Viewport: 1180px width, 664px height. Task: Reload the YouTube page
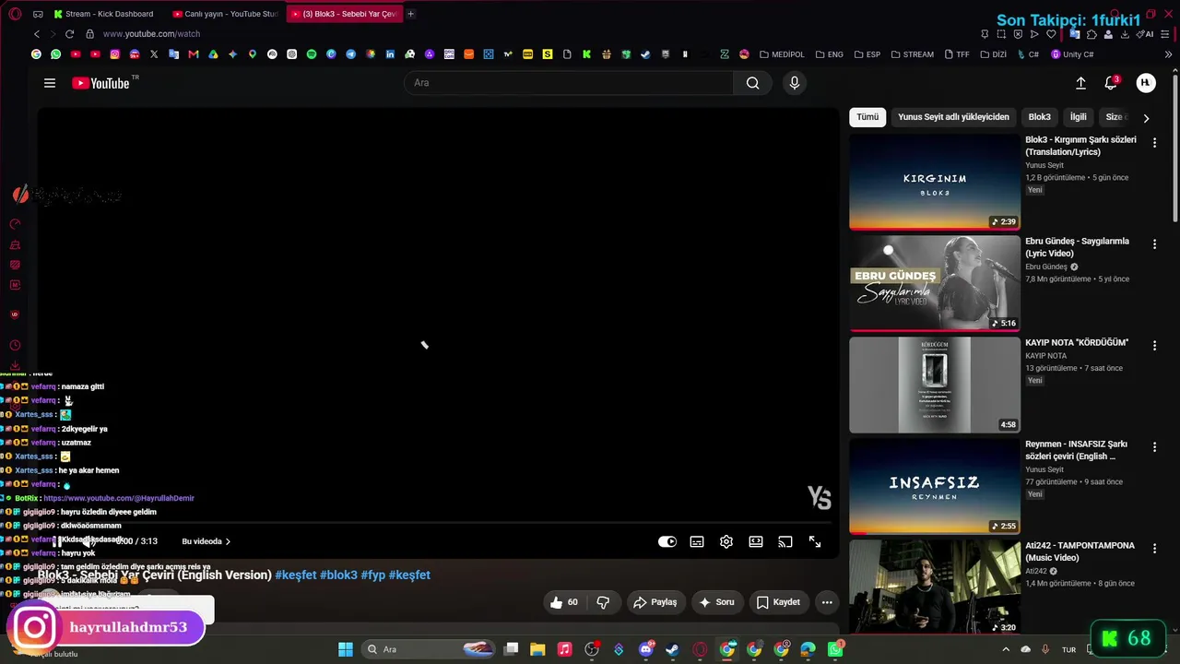69,34
